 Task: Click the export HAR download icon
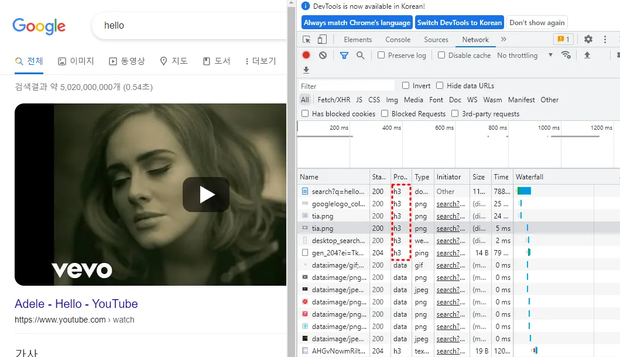coord(306,70)
